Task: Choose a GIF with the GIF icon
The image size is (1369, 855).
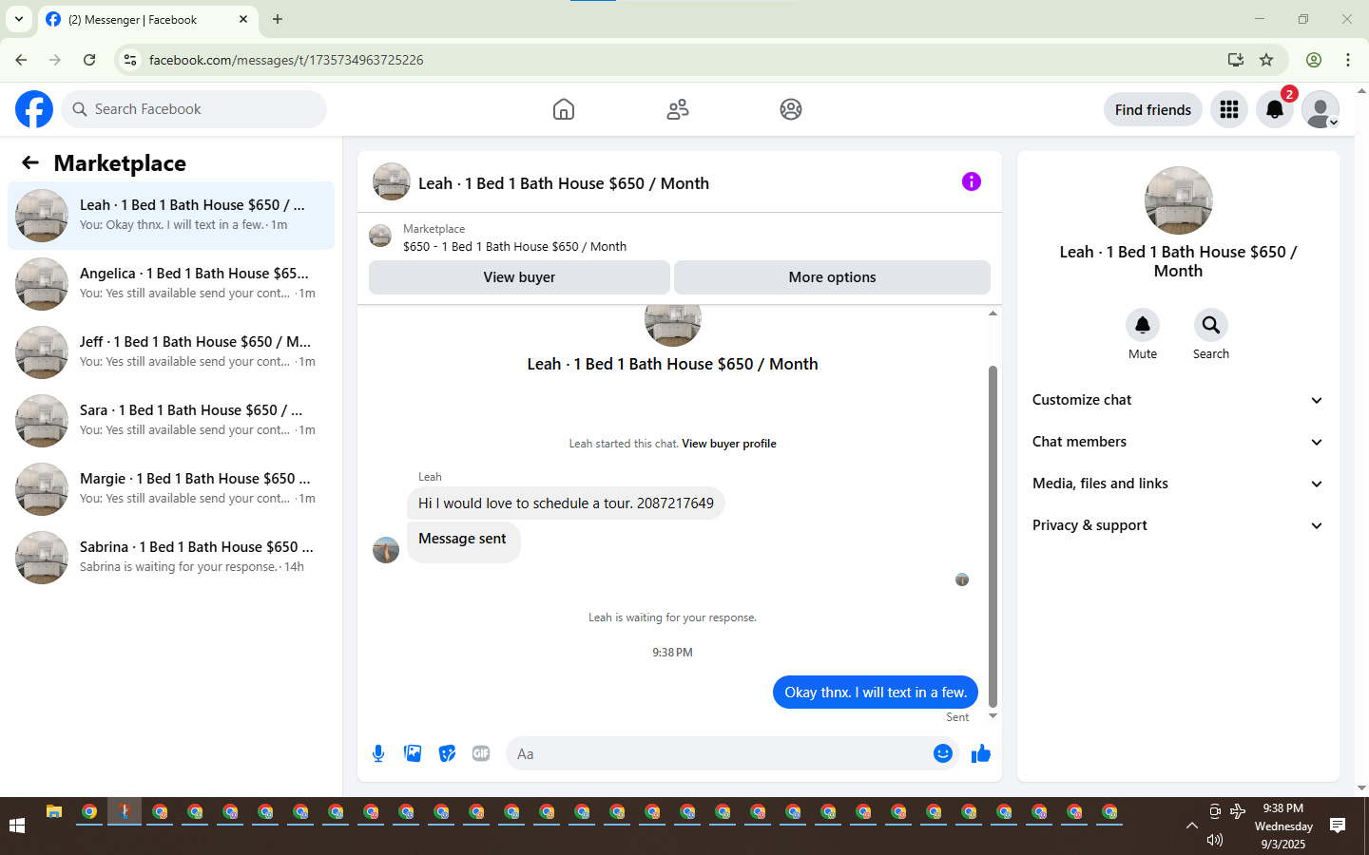Action: click(x=481, y=753)
